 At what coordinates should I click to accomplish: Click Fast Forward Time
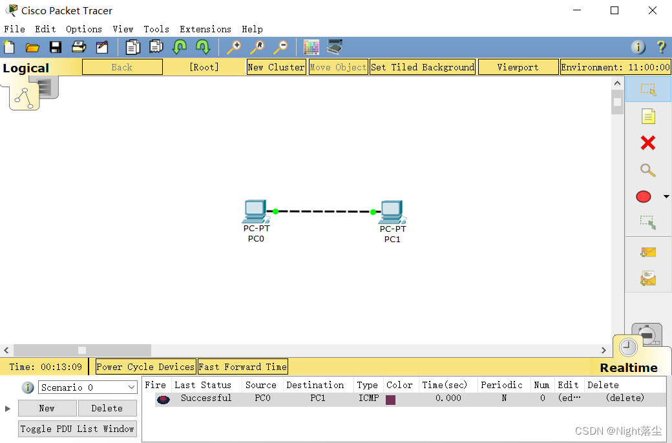click(x=242, y=367)
